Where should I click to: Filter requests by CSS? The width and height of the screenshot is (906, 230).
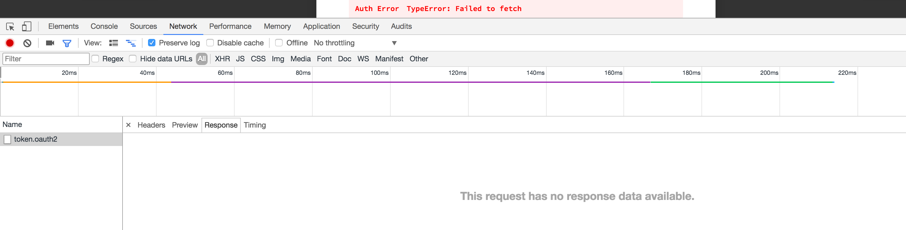(258, 59)
